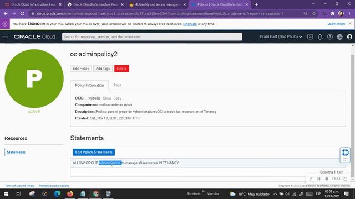Image resolution: width=355 pixels, height=199 pixels.
Task: Click the upgrade arrow icon in trial banner
Action: tap(5, 24)
